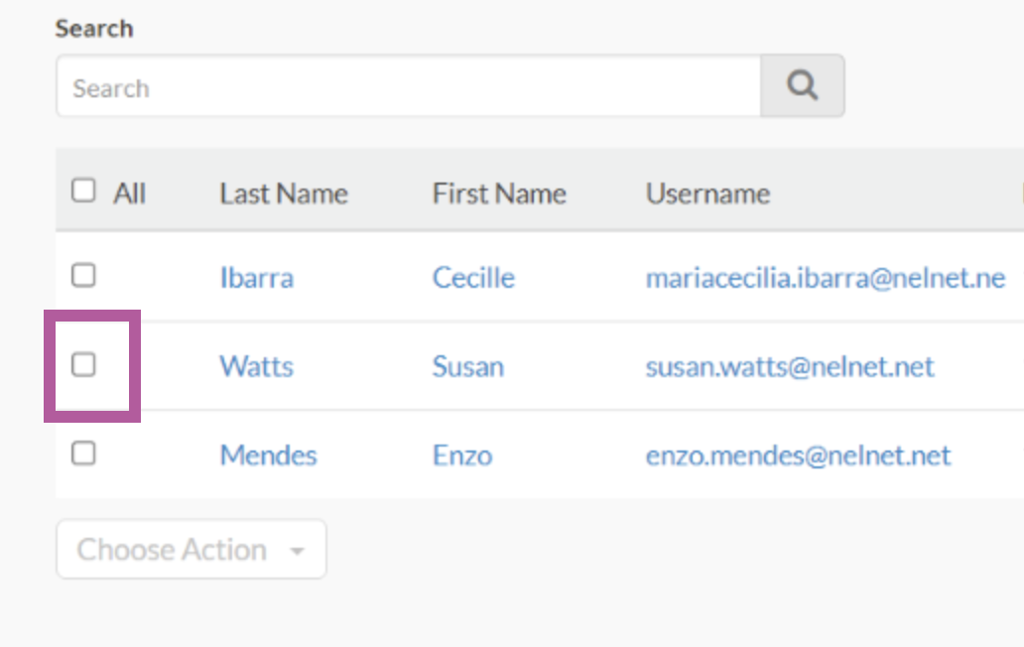This screenshot has height=647, width=1024.
Task: Check the All select-all checkbox
Action: (x=83, y=191)
